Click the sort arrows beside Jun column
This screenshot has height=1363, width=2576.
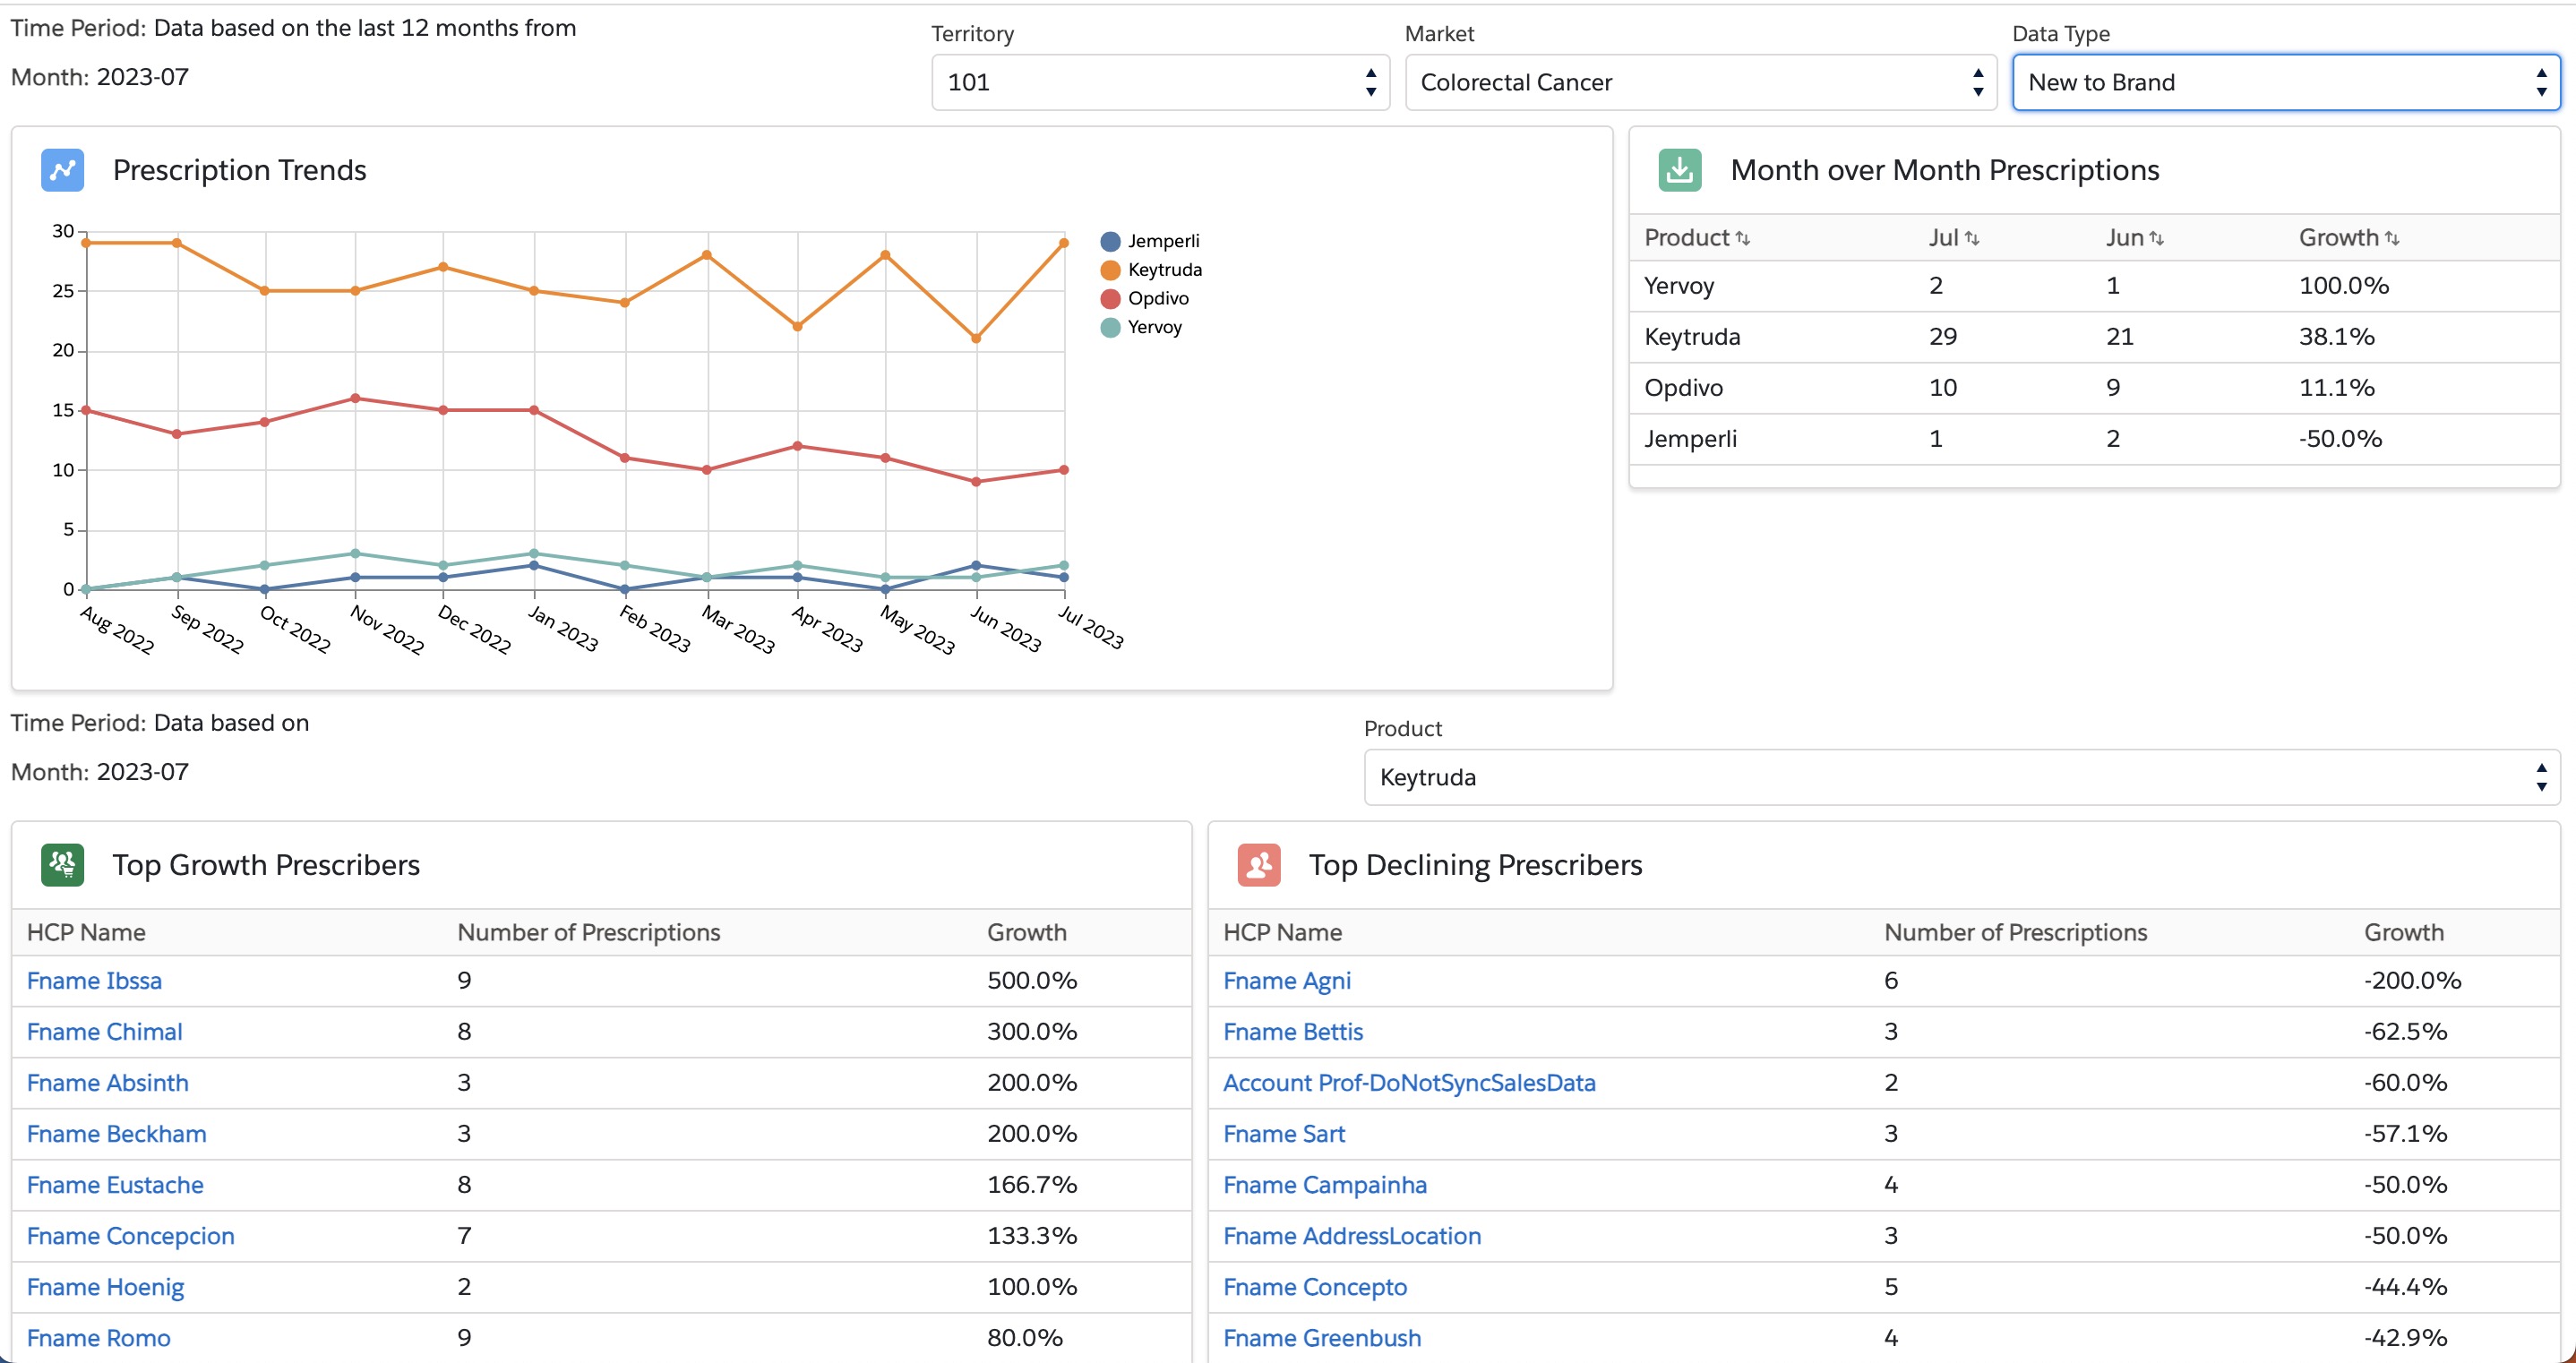pos(2157,237)
